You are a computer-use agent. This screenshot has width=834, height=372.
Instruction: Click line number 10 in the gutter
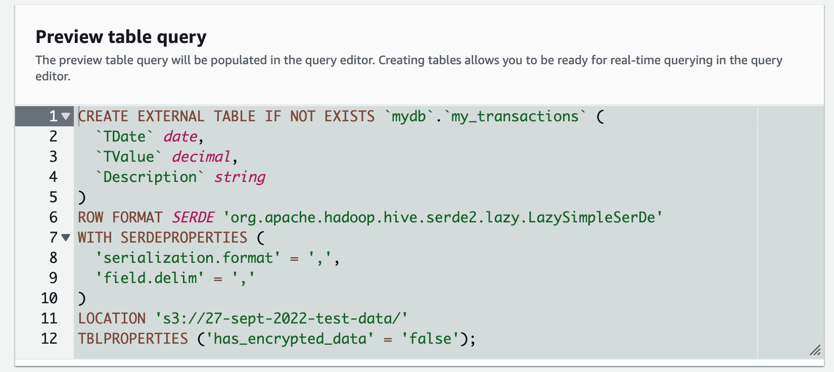(49, 298)
